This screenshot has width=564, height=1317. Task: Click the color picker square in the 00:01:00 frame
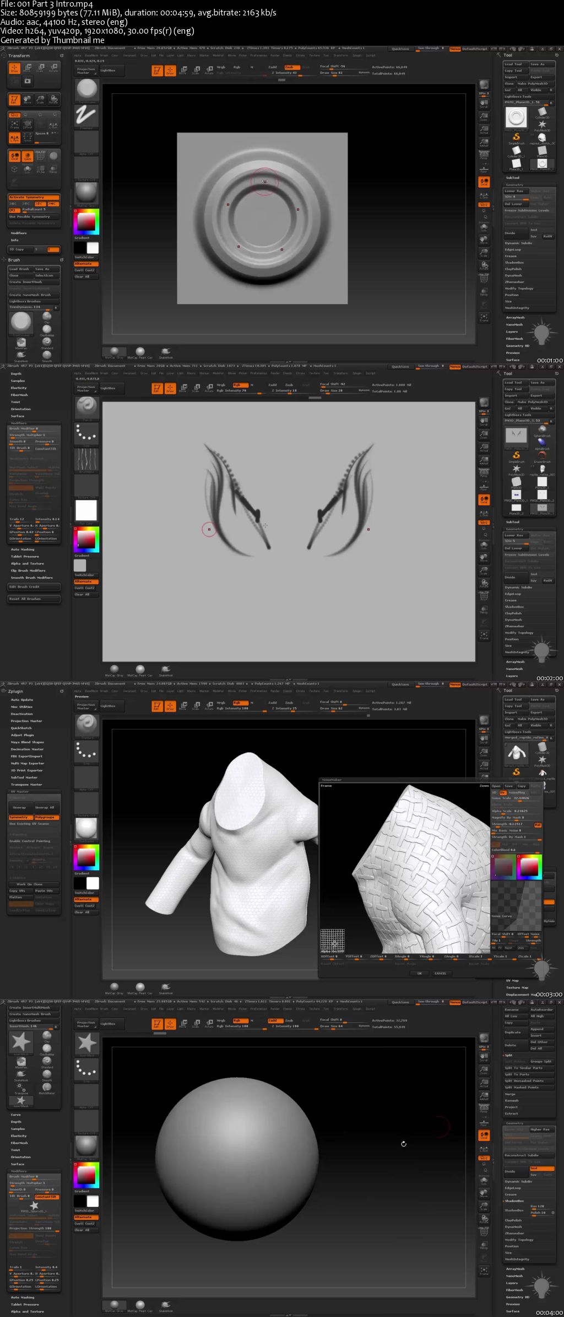click(86, 221)
